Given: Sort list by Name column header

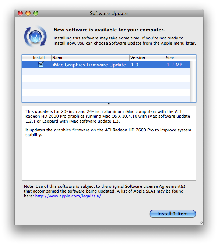Looking at the screenshot, I should coord(90,58).
